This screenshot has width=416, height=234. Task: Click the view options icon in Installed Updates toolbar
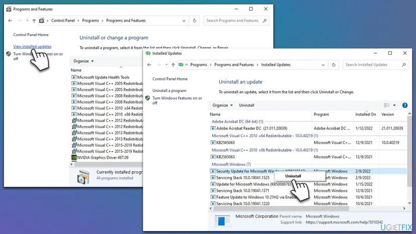[x=387, y=105]
